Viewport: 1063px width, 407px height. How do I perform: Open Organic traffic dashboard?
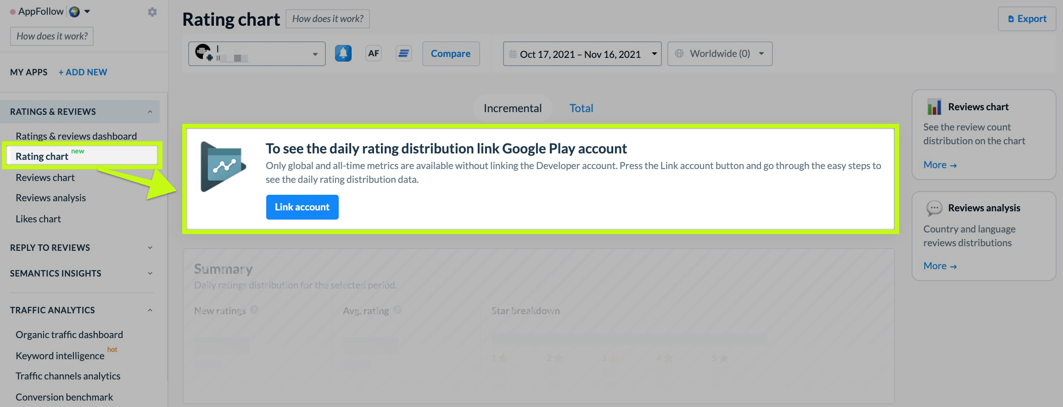69,335
